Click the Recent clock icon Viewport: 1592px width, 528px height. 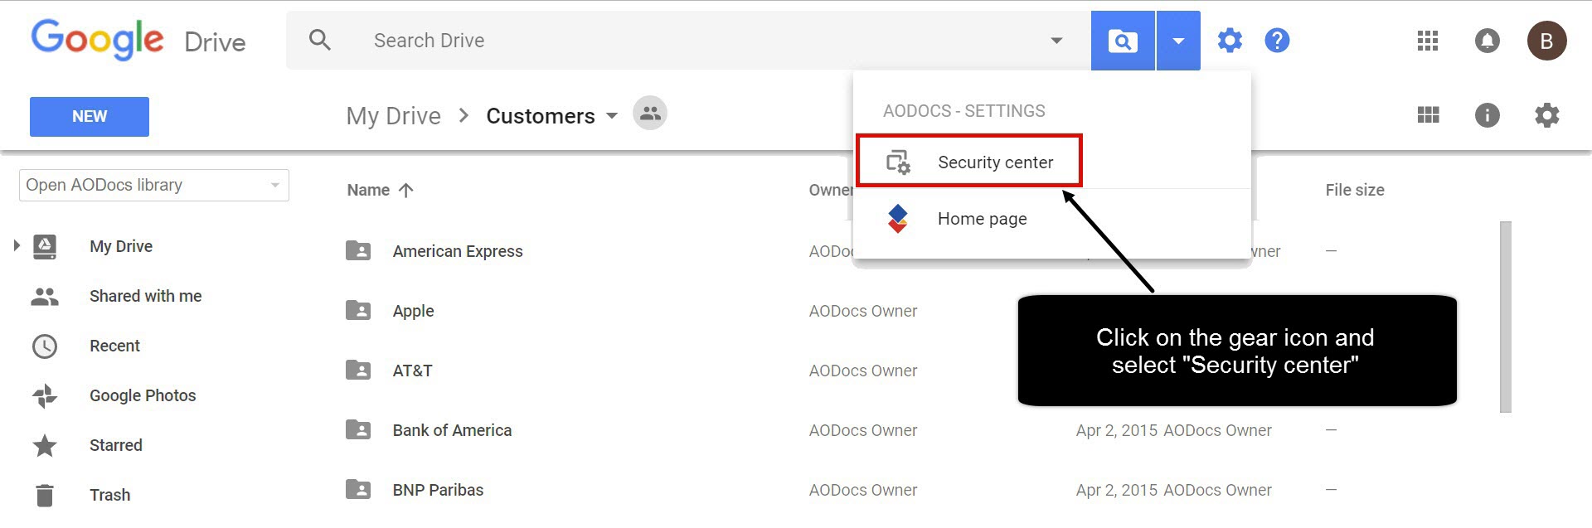pyautogui.click(x=45, y=346)
